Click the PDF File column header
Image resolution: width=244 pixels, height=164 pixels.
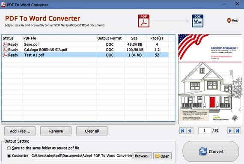tap(30, 38)
